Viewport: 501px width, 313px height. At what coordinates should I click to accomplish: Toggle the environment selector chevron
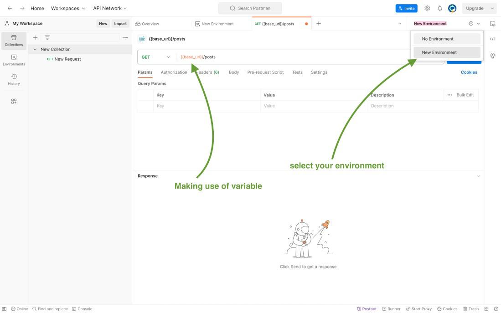(478, 24)
